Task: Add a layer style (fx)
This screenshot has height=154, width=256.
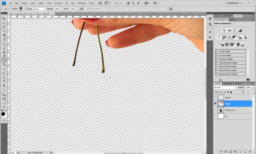Action: [x=226, y=152]
